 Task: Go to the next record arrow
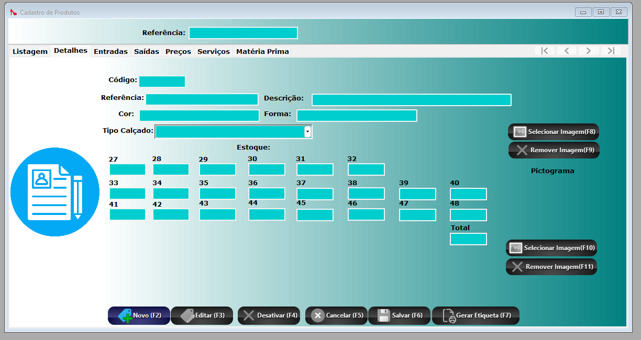[x=589, y=51]
